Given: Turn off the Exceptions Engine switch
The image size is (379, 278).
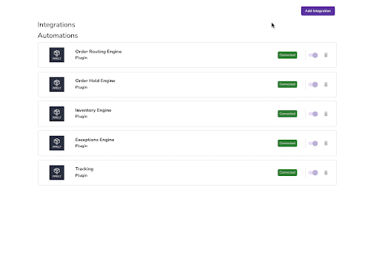Looking at the screenshot, I should [x=313, y=143].
